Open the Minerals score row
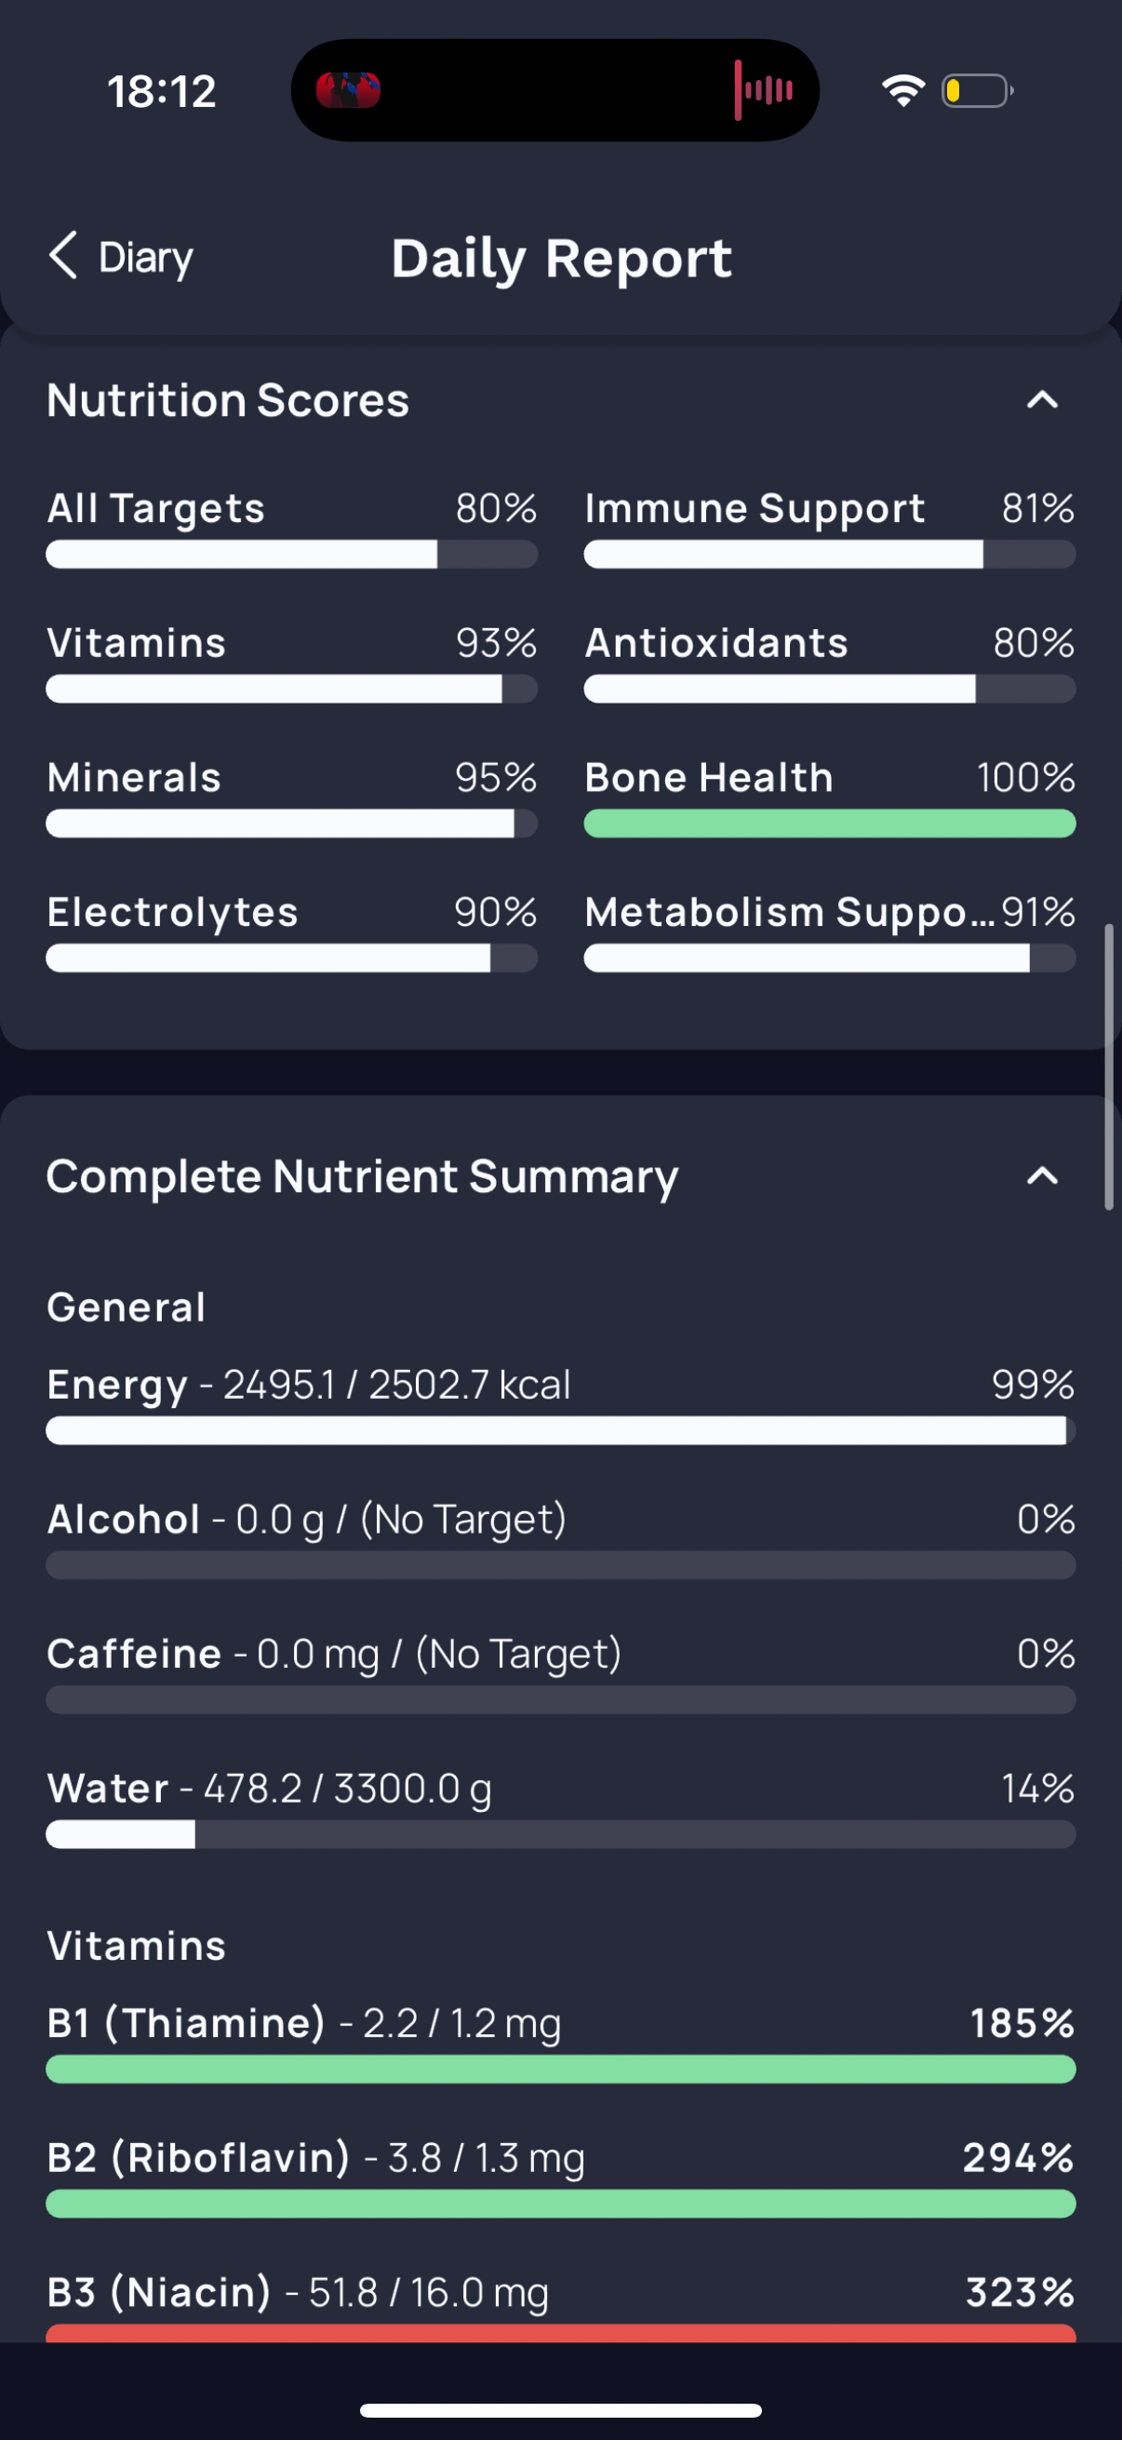The image size is (1122, 2440). (291, 797)
